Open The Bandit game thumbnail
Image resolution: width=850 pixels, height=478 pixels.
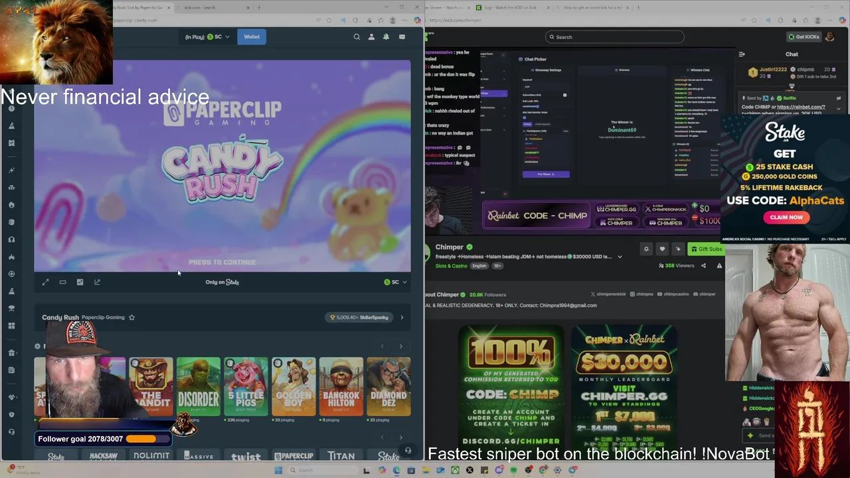[151, 387]
